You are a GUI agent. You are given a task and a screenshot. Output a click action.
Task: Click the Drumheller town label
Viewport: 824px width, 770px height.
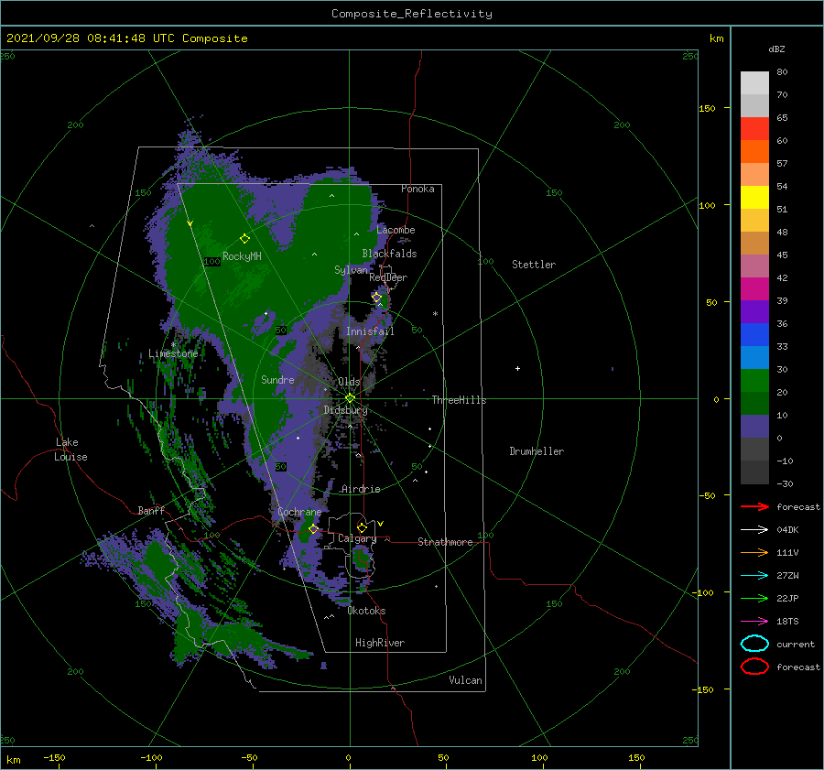point(537,451)
